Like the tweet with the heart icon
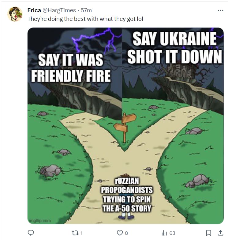 tap(120, 233)
